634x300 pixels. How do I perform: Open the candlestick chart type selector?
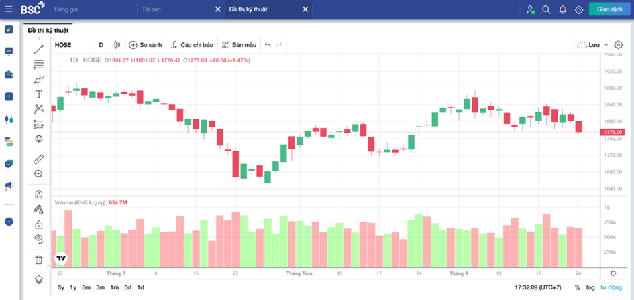pyautogui.click(x=117, y=45)
